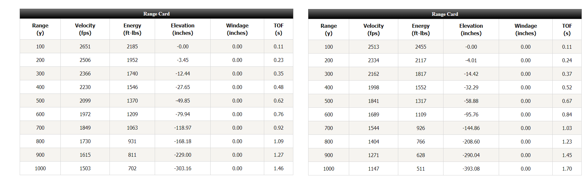Select the 500 yard row in left table
Viewport: 584px width, 178px height.
pos(156,101)
